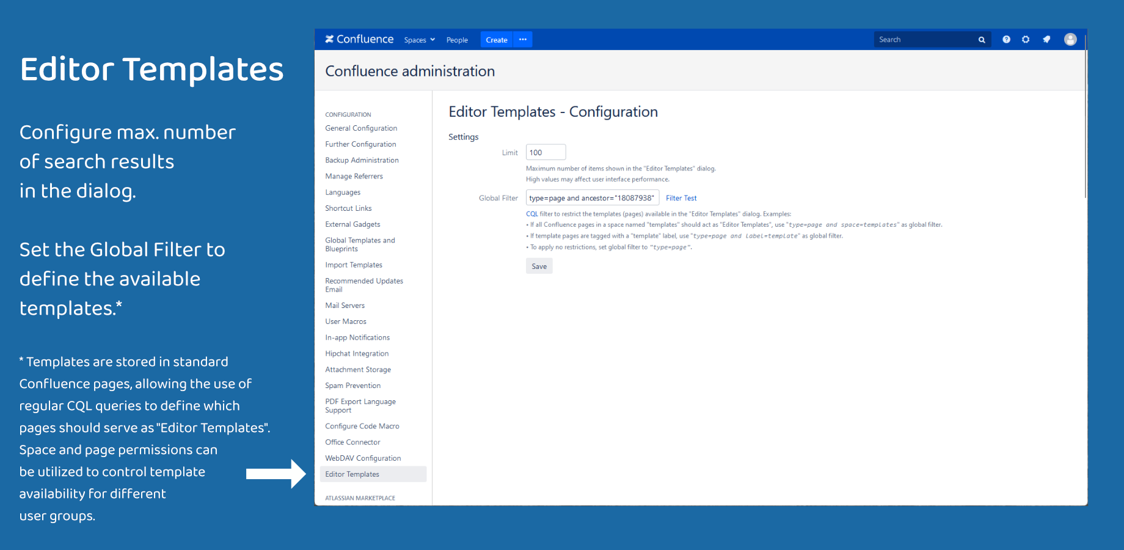The height and width of the screenshot is (550, 1124).
Task: Open the create-from-template ellipsis button
Action: click(x=523, y=40)
